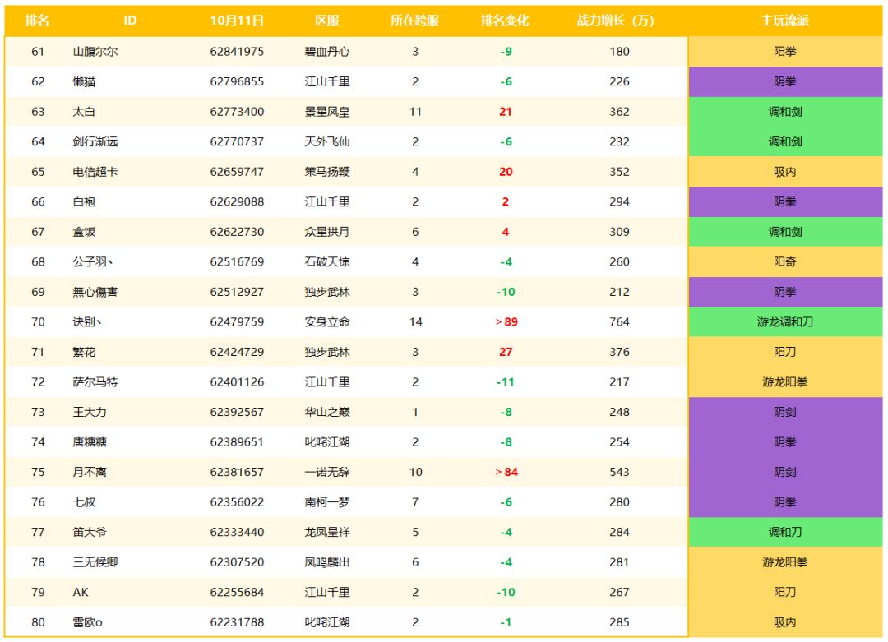This screenshot has height=642, width=888.
Task: Select the AK player name
Action: [x=81, y=592]
